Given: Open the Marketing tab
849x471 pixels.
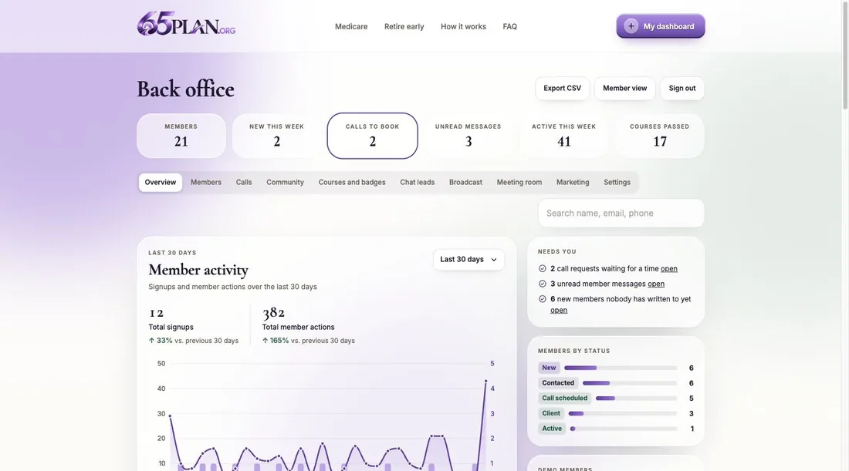Looking at the screenshot, I should click(x=573, y=182).
